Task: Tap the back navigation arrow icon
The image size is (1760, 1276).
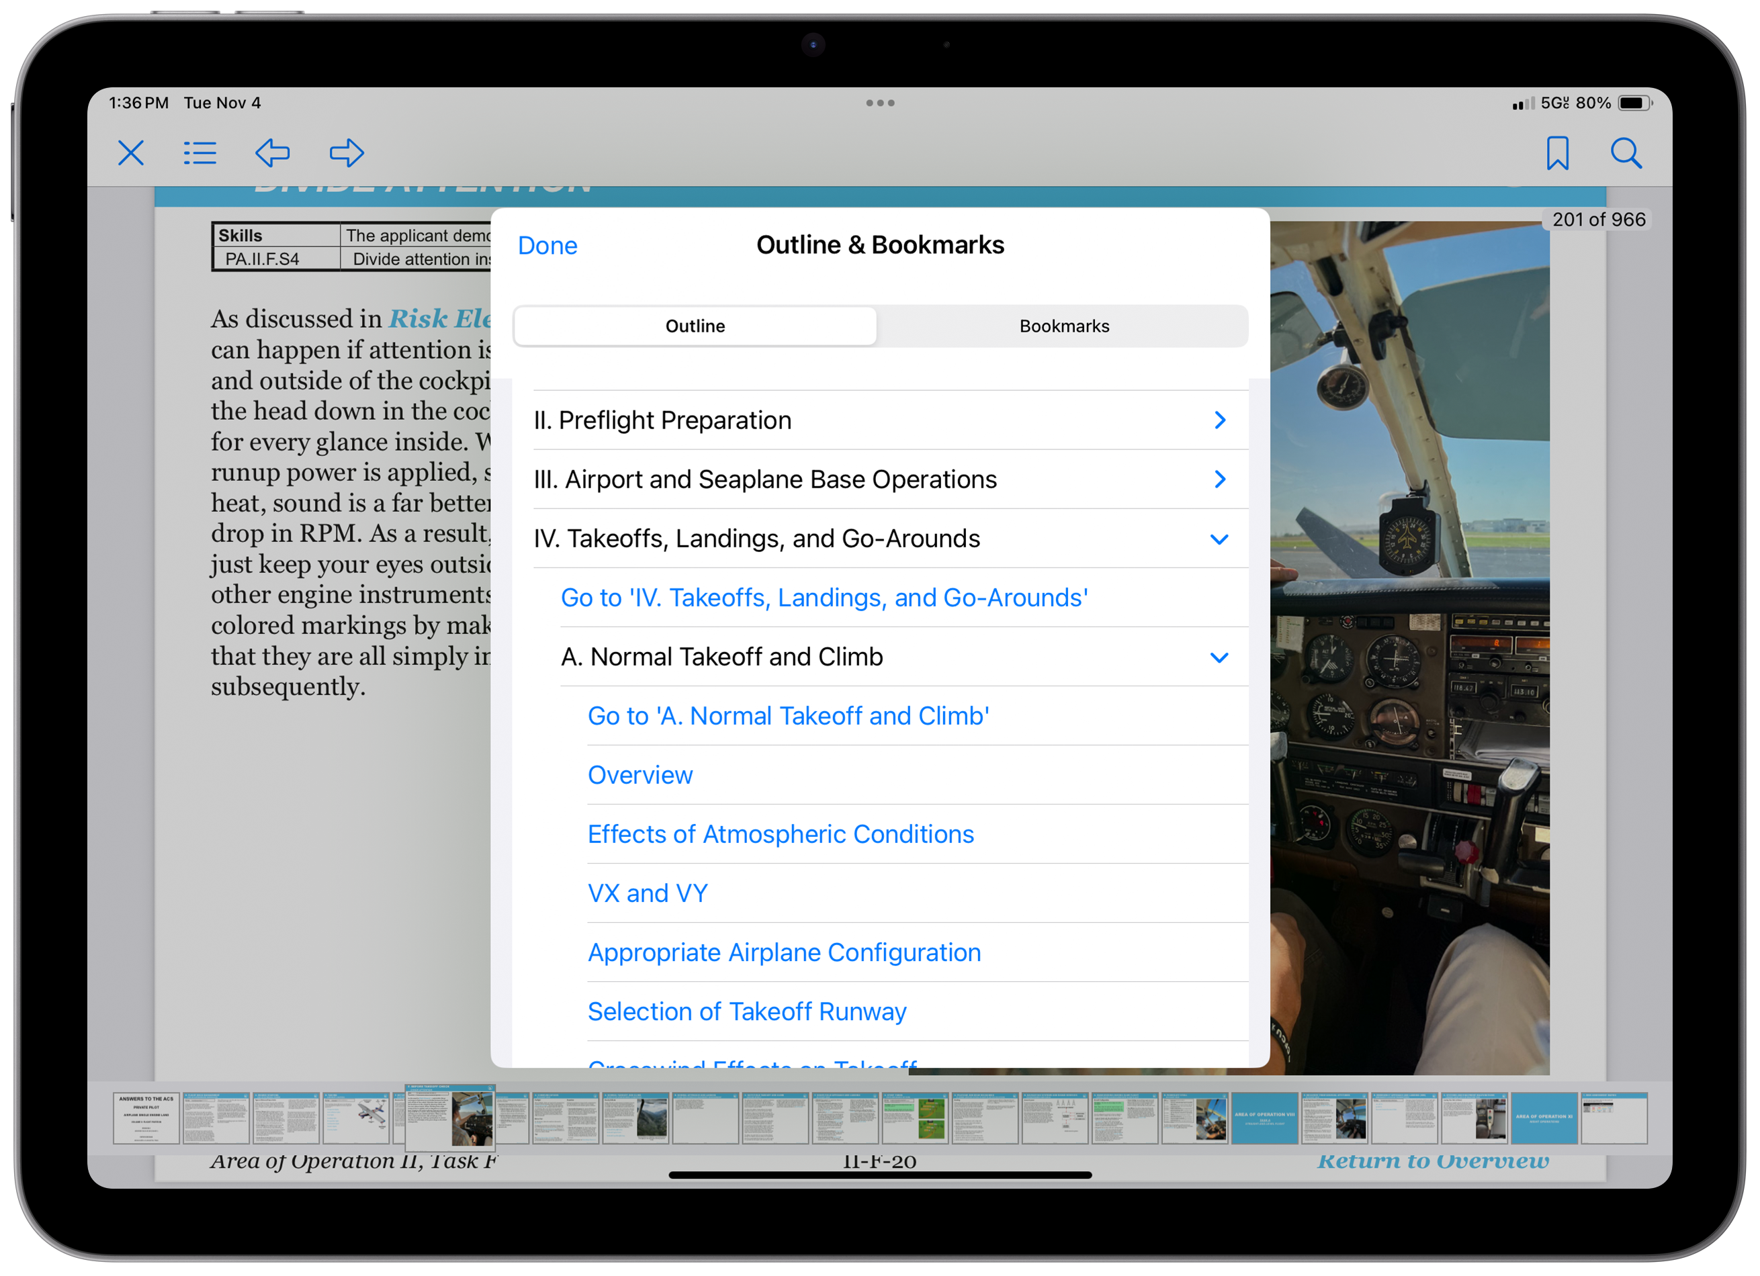Action: pos(272,153)
